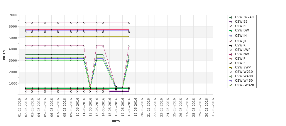
Task: Choose the 'CSW SWP' legend label
Action: coord(243,67)
